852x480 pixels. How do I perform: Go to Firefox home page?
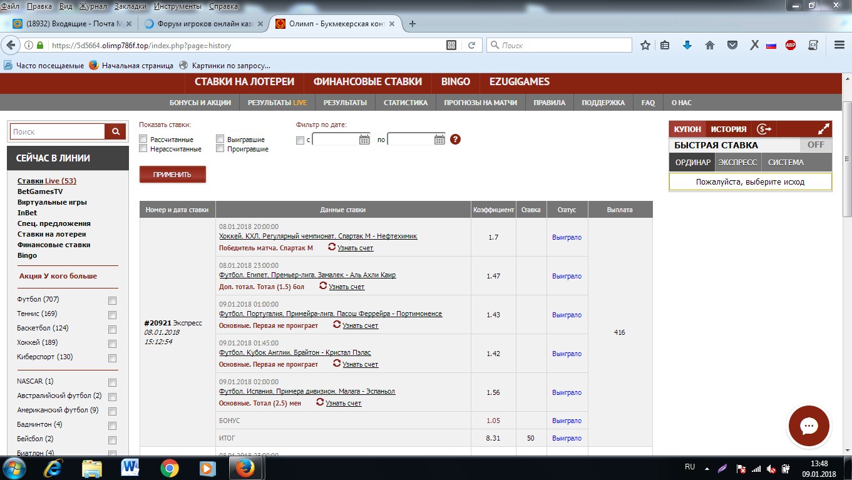pyautogui.click(x=710, y=45)
